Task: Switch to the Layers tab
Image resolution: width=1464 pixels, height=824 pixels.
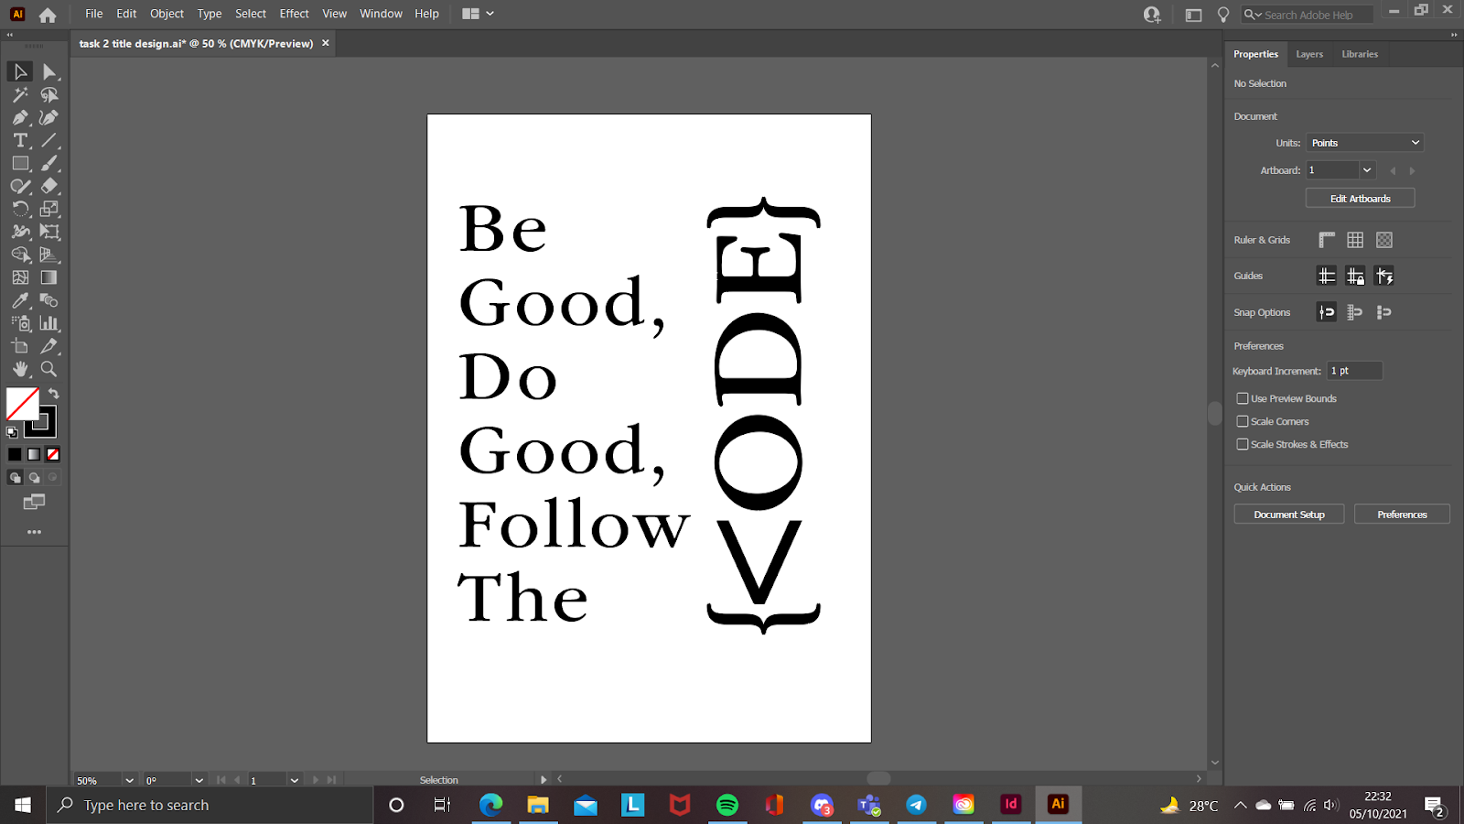Action: click(x=1309, y=54)
